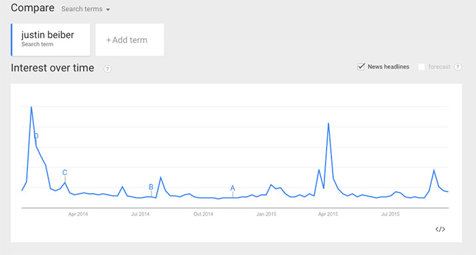
Task: Click the Add term box
Action: pos(130,39)
